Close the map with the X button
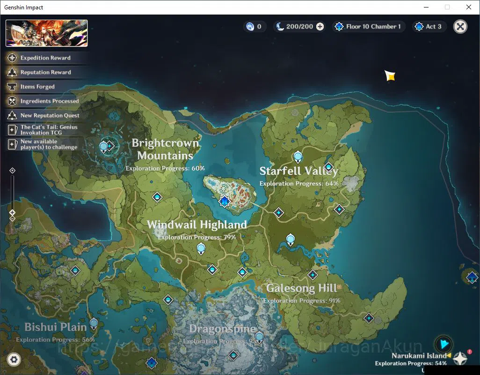Viewport: 480px width, 375px height. click(x=460, y=27)
